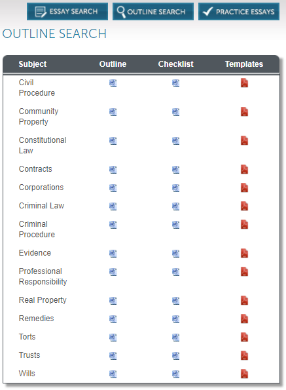Open the Trusts checklist Word icon
The height and width of the screenshot is (390, 286).
coord(176,356)
